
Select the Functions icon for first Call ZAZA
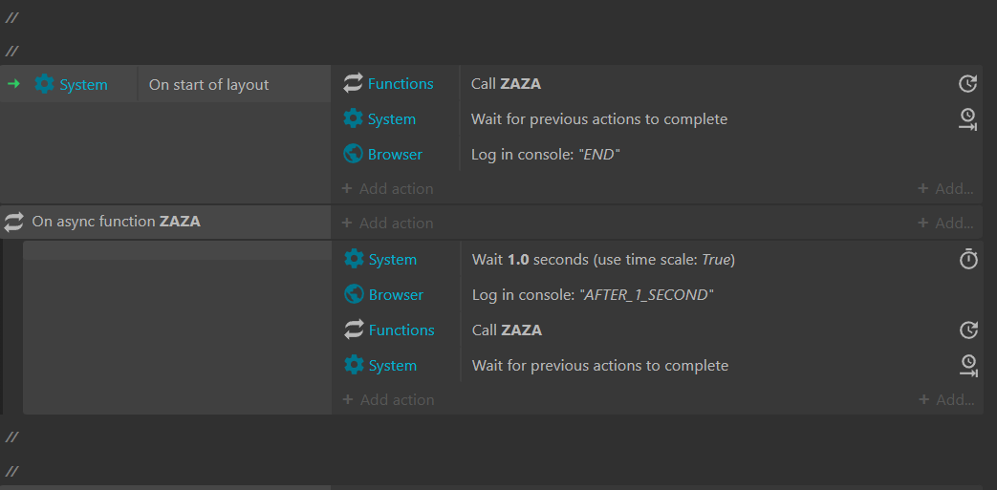tap(353, 83)
